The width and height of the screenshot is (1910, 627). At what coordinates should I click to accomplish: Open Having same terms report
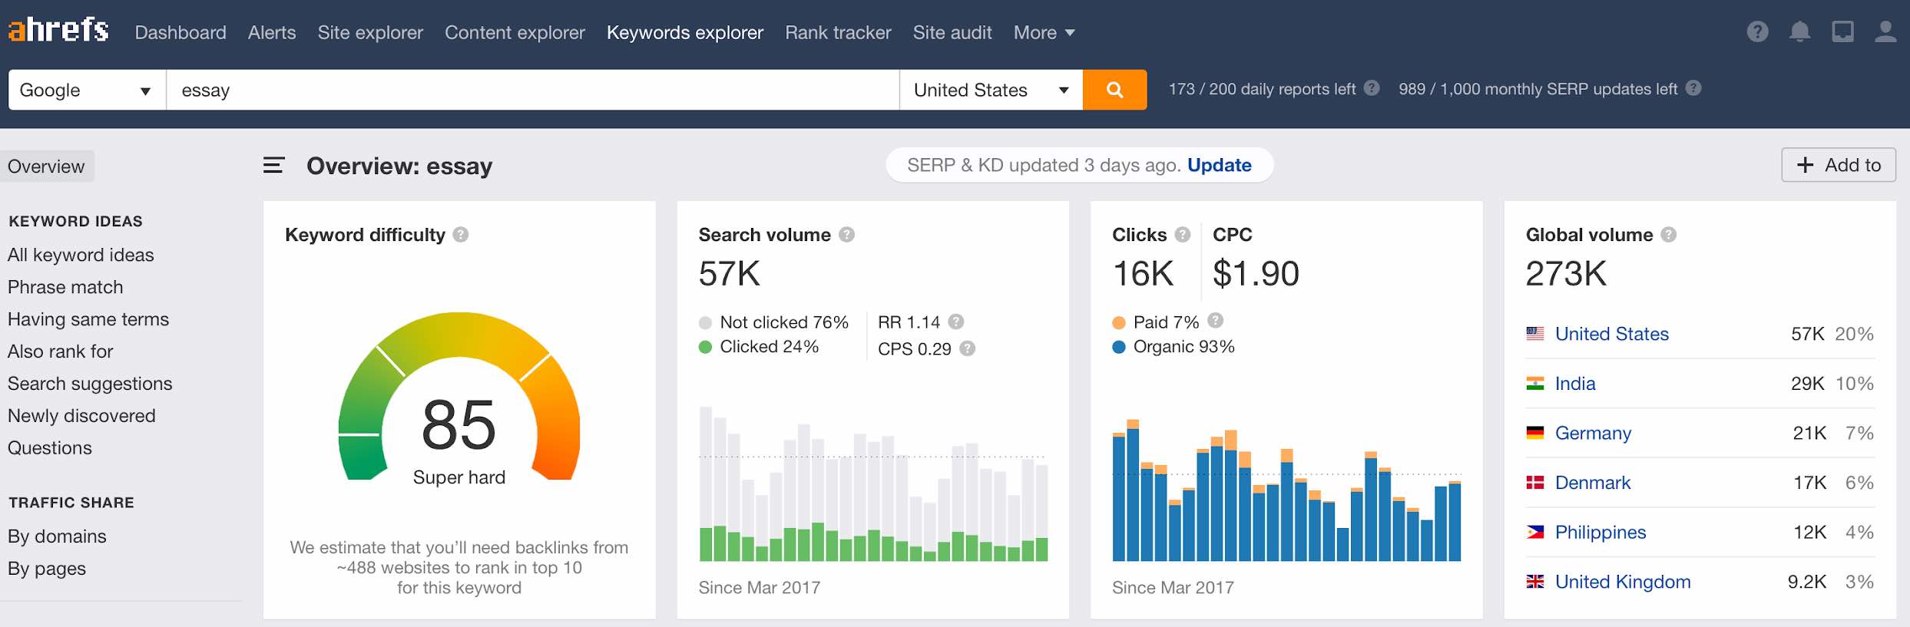[x=88, y=319]
